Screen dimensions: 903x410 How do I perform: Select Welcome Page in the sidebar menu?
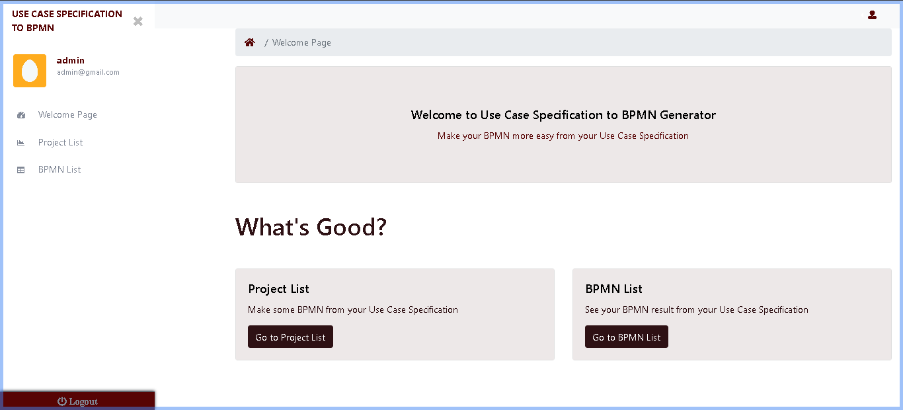click(x=67, y=114)
